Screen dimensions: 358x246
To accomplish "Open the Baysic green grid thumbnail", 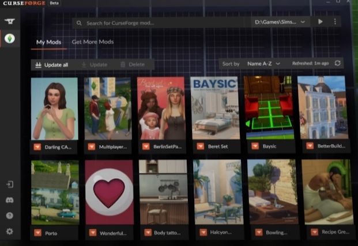I will (269, 107).
